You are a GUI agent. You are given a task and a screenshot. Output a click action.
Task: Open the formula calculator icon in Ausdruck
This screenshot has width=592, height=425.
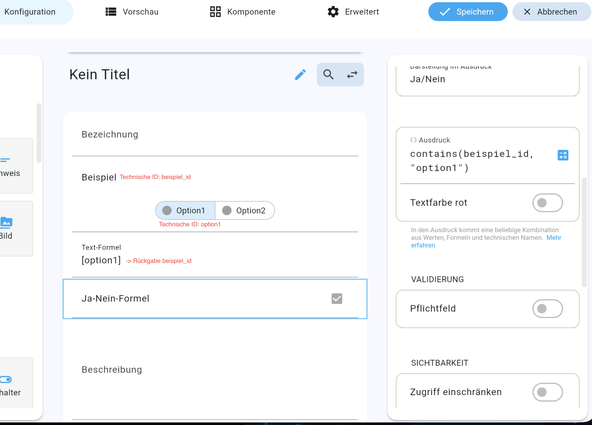click(x=563, y=155)
